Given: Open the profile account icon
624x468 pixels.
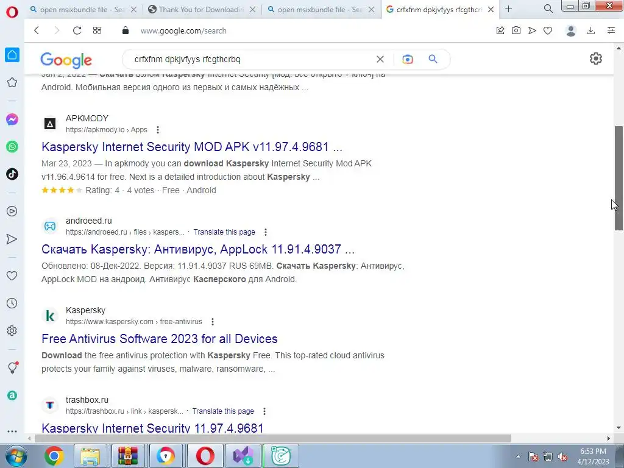Looking at the screenshot, I should pyautogui.click(x=571, y=30).
